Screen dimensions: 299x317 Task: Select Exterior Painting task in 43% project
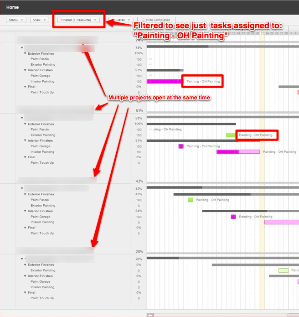[43, 205]
